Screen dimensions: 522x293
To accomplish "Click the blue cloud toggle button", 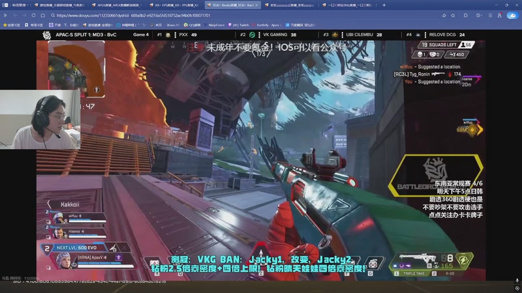I will pyautogui.click(x=513, y=15).
